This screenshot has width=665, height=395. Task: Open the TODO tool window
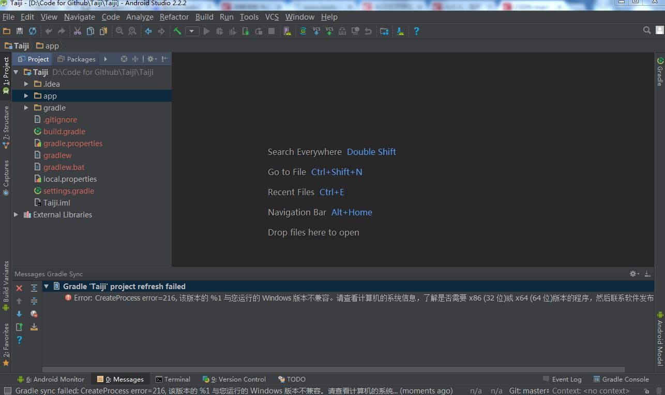click(x=292, y=379)
